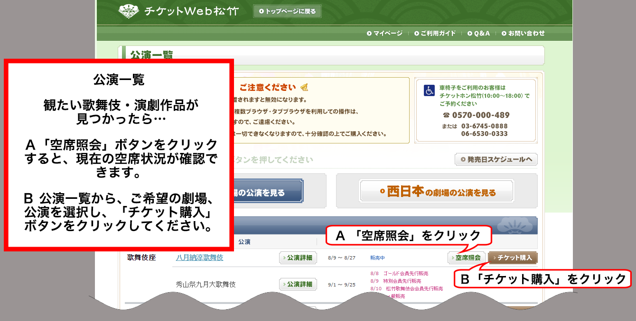This screenshot has height=321, width=636.
Task: Click the 8/8 ゴールド会員先行販売 line
Action: point(399,274)
